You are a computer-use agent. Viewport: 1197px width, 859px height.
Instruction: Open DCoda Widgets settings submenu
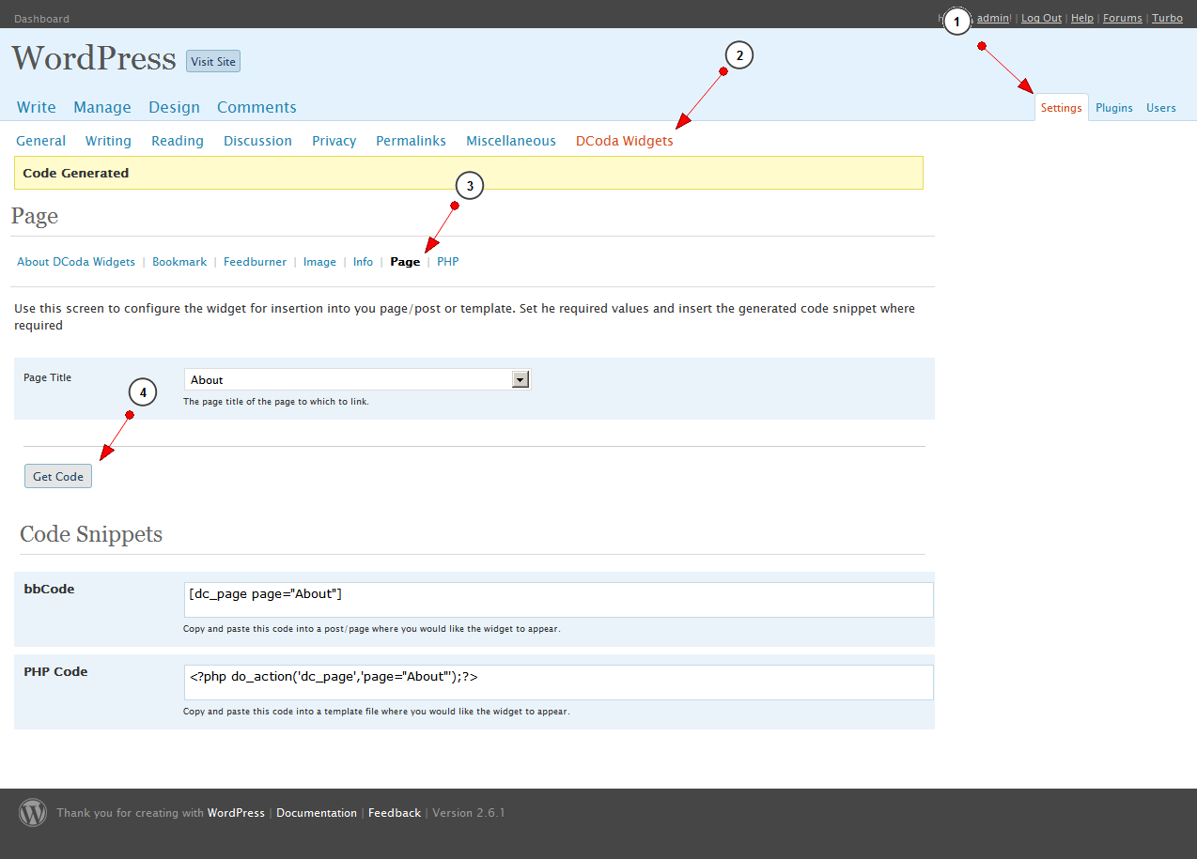point(625,141)
